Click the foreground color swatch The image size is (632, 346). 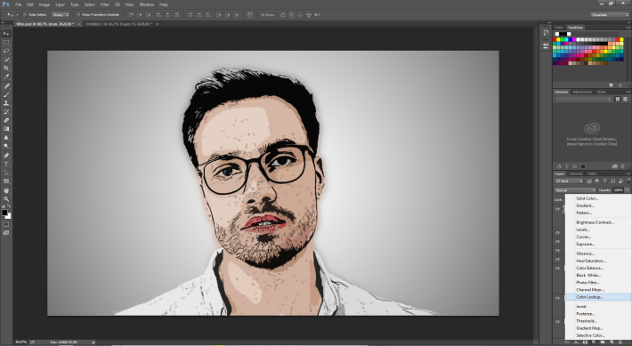point(4,213)
